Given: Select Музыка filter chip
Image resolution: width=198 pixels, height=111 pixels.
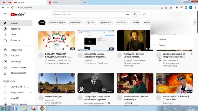Looking at the screenshot, I should (x=90, y=23).
